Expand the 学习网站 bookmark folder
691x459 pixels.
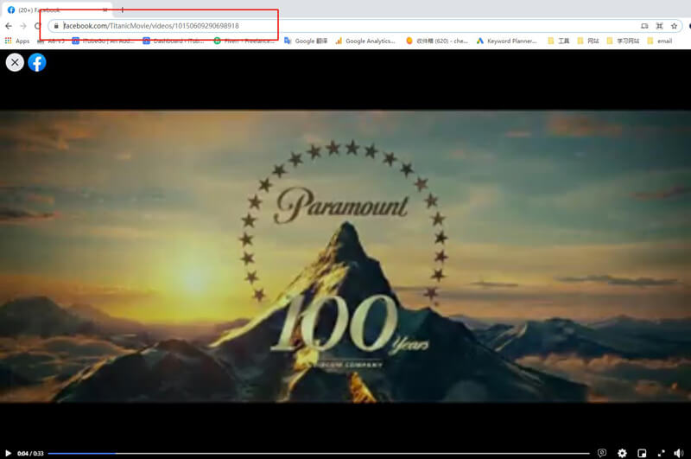(623, 41)
